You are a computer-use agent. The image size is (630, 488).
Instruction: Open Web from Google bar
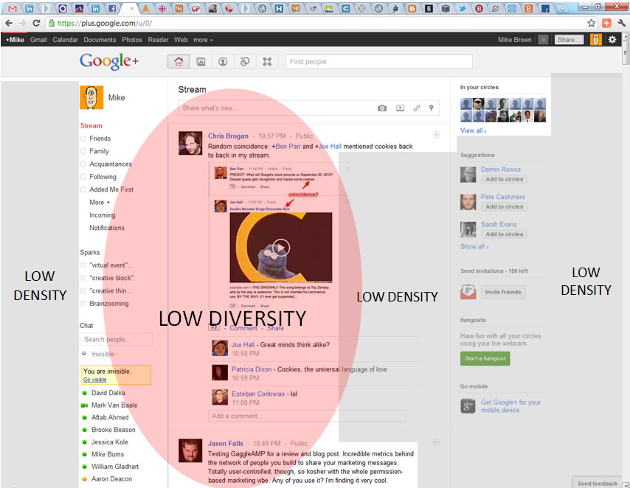click(181, 40)
